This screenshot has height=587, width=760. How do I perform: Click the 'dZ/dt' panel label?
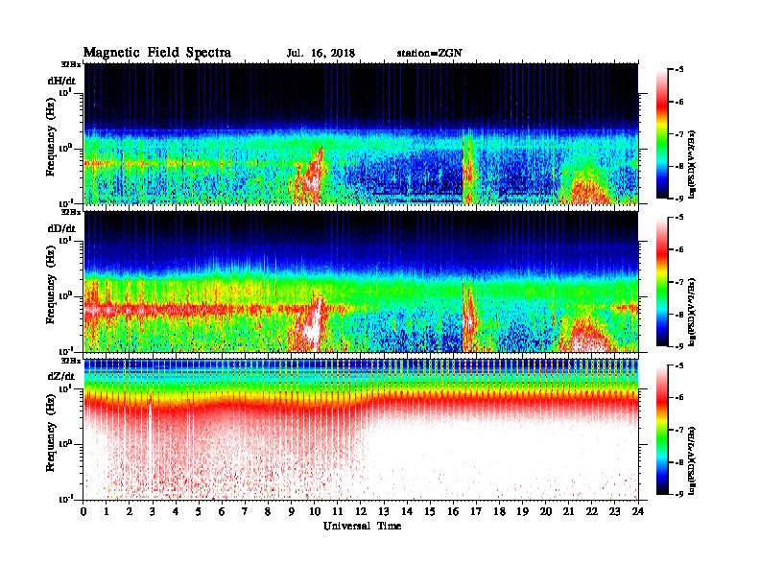[x=61, y=376]
